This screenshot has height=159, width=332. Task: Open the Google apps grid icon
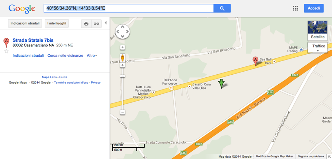pos(295,9)
